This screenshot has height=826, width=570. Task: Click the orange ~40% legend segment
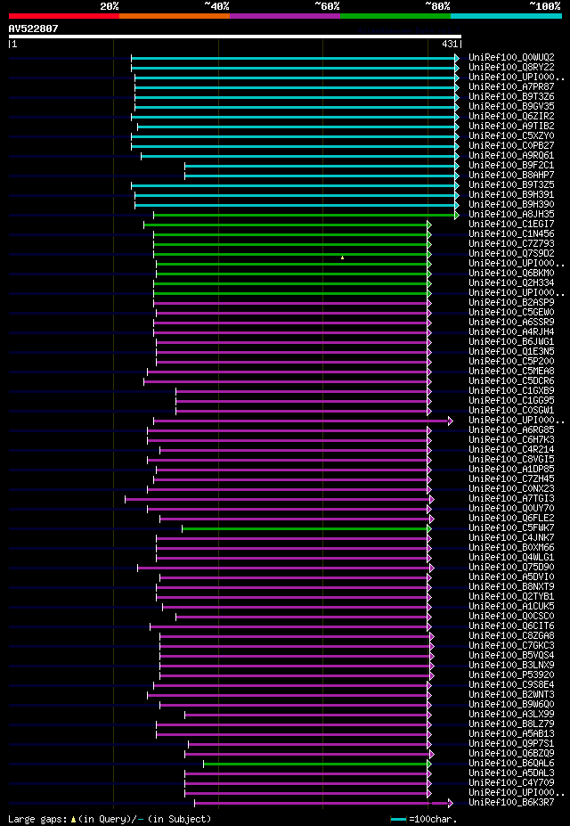175,16
